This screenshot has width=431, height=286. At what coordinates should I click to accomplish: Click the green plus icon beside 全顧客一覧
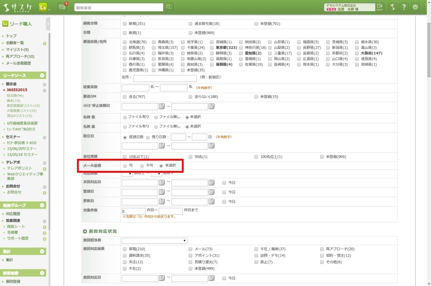(x=44, y=44)
